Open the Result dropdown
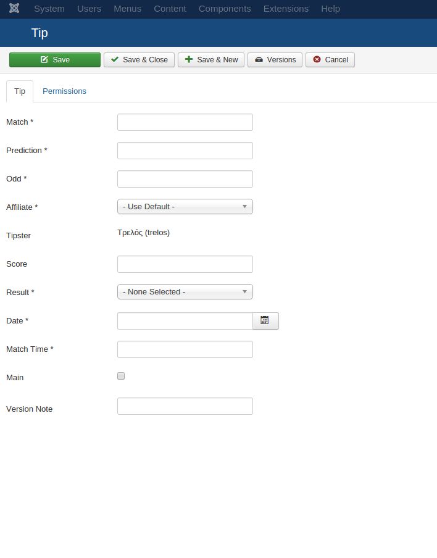Viewport: 437px width, 558px height. click(x=185, y=292)
